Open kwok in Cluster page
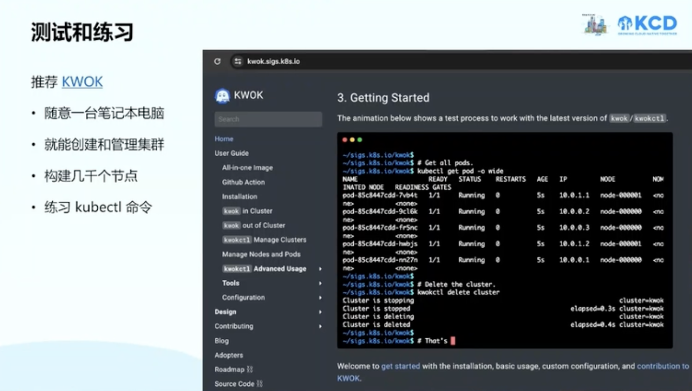692x391 pixels. [247, 211]
